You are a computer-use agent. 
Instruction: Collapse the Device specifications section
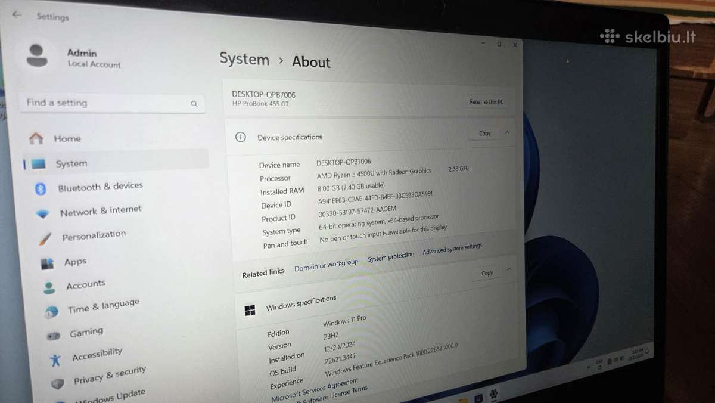(507, 132)
